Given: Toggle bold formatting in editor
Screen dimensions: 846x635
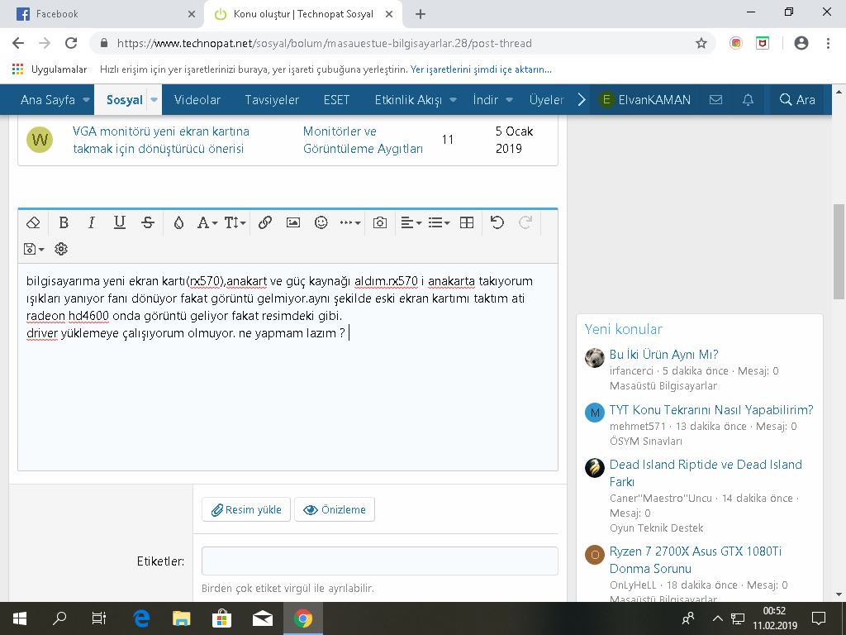Looking at the screenshot, I should (x=64, y=222).
